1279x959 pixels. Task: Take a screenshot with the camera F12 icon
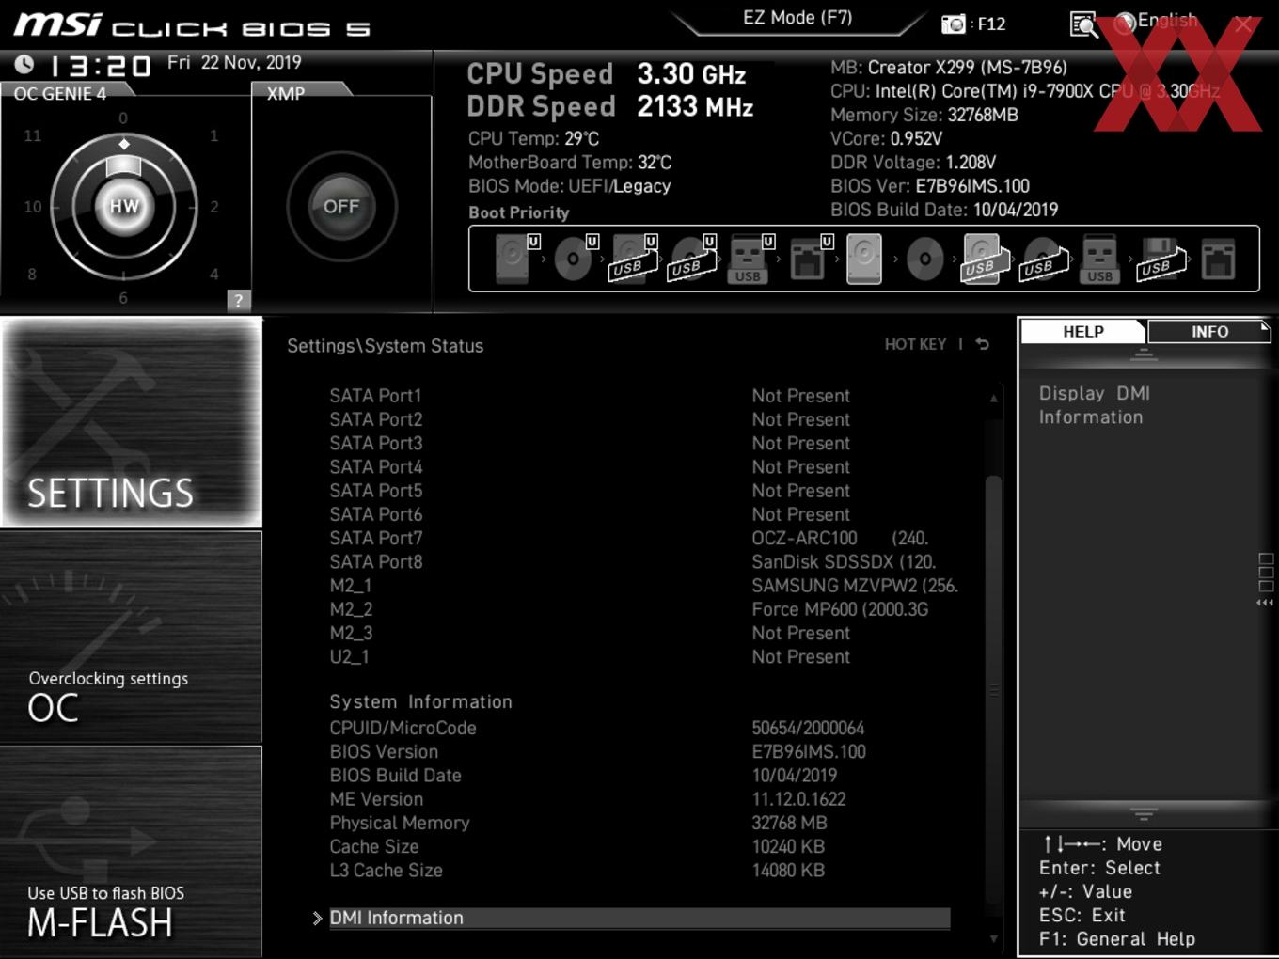tap(954, 24)
